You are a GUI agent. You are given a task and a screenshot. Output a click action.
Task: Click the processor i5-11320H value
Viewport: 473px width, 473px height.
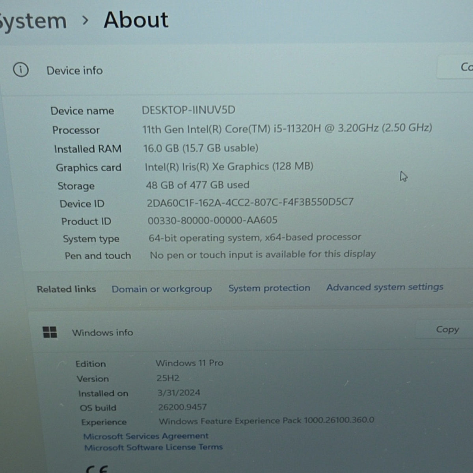(287, 128)
